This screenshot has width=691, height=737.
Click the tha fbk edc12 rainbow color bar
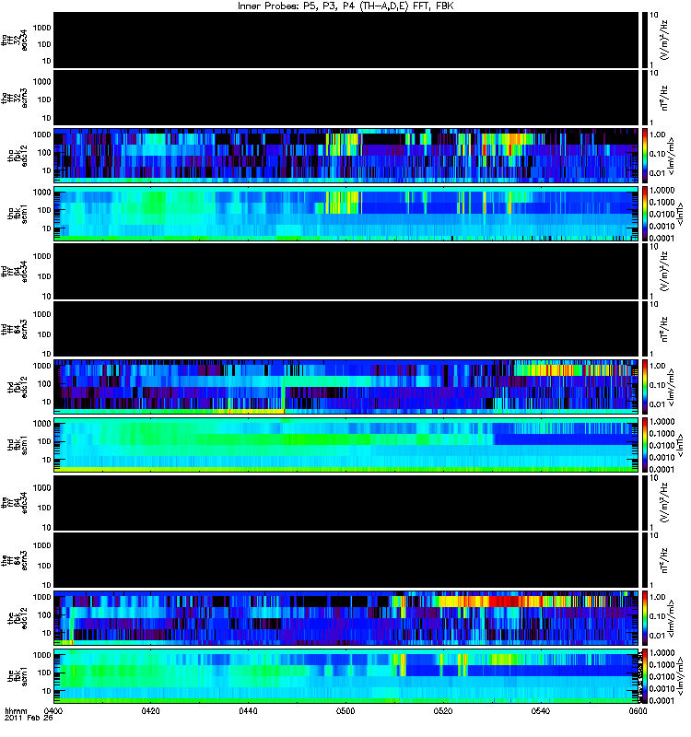[644, 156]
